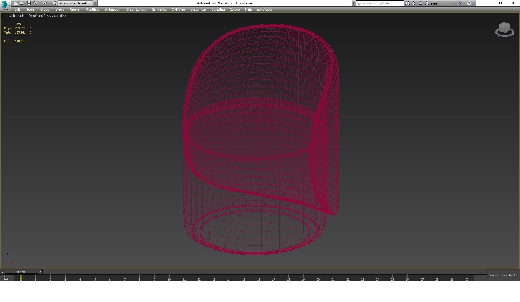Undo the last scene operation
Screen dimensions: 520x302
coord(35,3)
